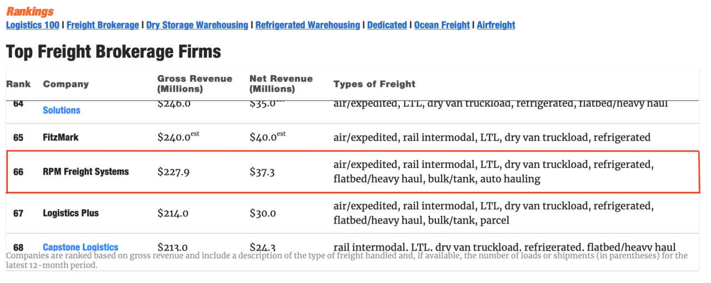Select the RPM Freight Systems company name
The height and width of the screenshot is (283, 711).
[x=86, y=172]
